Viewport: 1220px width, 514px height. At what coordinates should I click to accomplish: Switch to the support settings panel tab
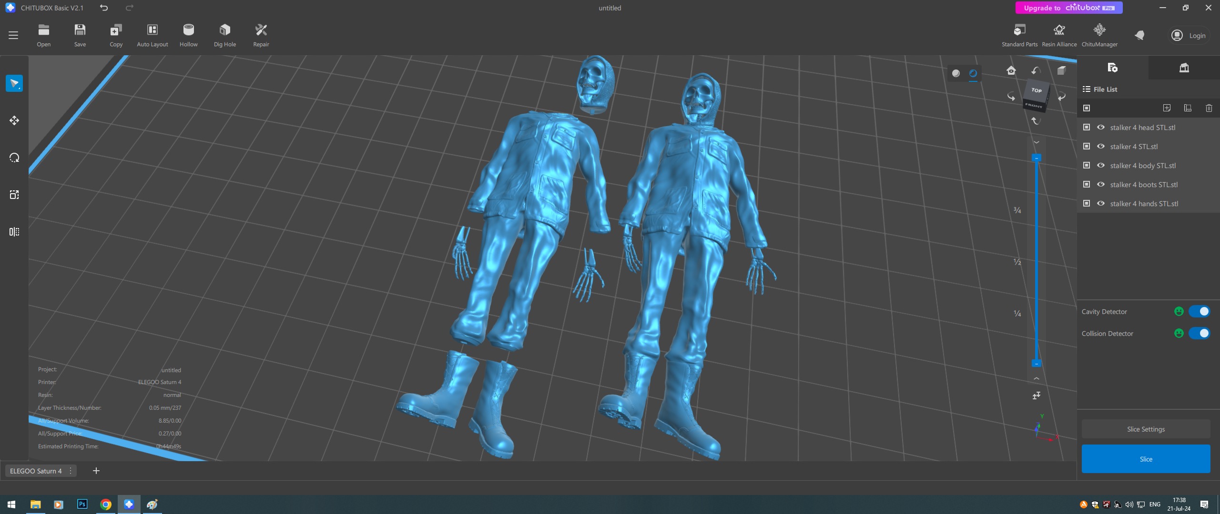click(x=1184, y=68)
